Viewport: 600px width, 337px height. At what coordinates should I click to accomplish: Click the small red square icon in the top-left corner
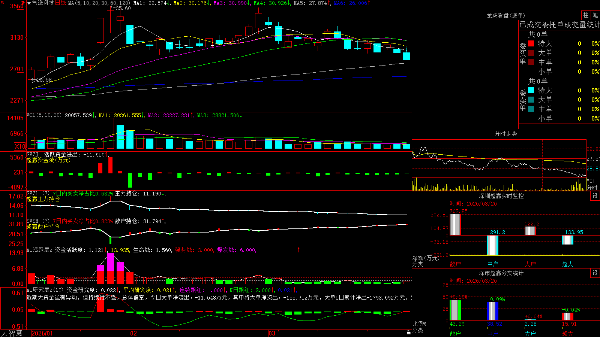[2, 2]
